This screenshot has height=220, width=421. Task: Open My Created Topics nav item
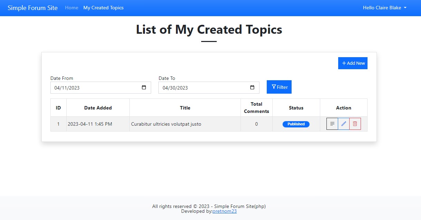tap(104, 8)
